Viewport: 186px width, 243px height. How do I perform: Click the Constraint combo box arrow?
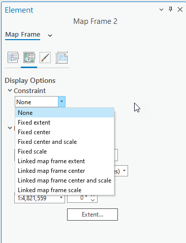(x=61, y=102)
